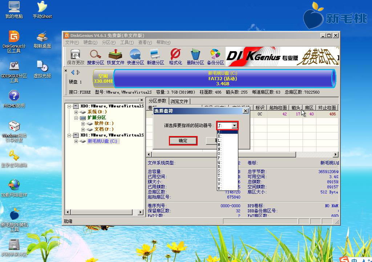Select 软件(E:) in the disk tree
The image size is (372, 262).
pyautogui.click(x=104, y=123)
